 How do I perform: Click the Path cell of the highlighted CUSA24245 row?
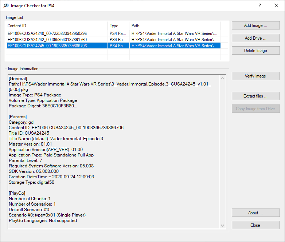(x=174, y=46)
